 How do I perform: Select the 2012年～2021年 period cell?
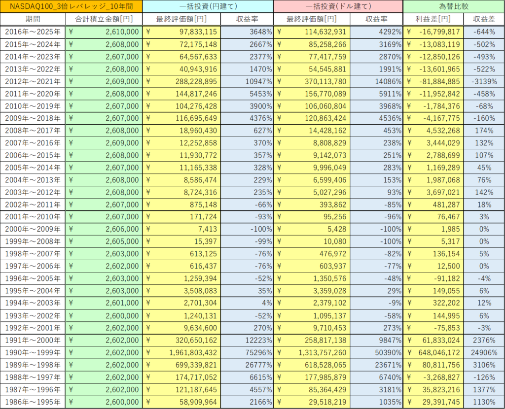(x=33, y=81)
